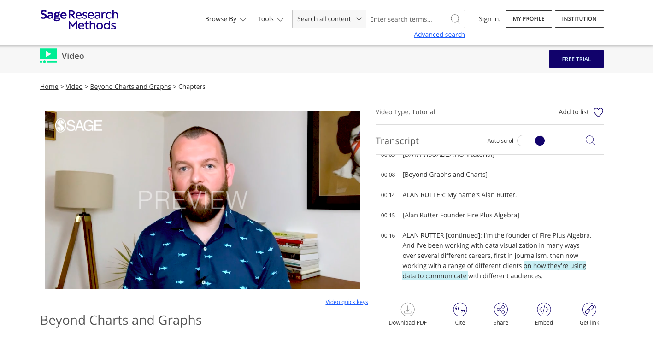Click 'Video Type: Tutorial' text
Image resolution: width=653 pixels, height=339 pixels.
[405, 112]
